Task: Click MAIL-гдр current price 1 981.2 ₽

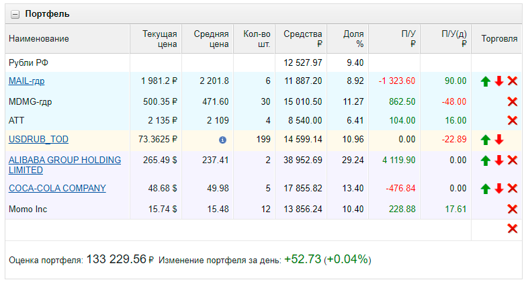Action: 159,81
